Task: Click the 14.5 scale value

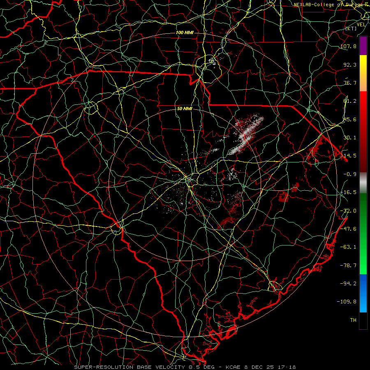Action: (x=350, y=156)
